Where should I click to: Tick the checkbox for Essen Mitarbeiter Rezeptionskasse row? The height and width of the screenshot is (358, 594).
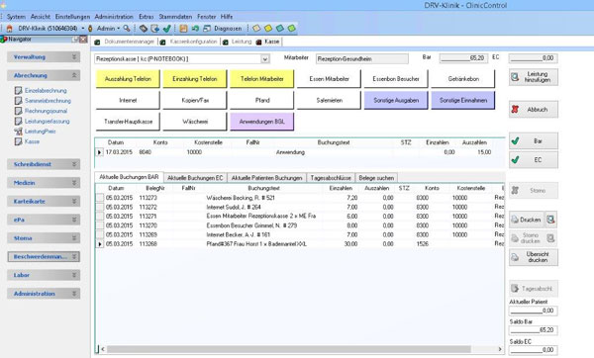coord(100,217)
